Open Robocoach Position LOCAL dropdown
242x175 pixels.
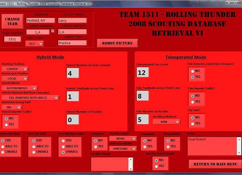pos(15,79)
